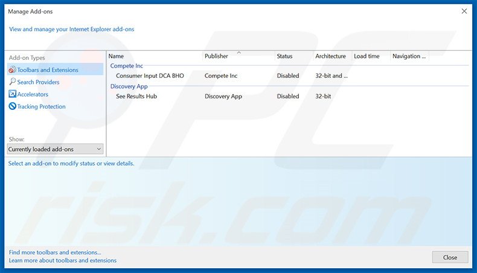477x273 pixels.
Task: Click the Architecture column header
Action: pos(330,56)
